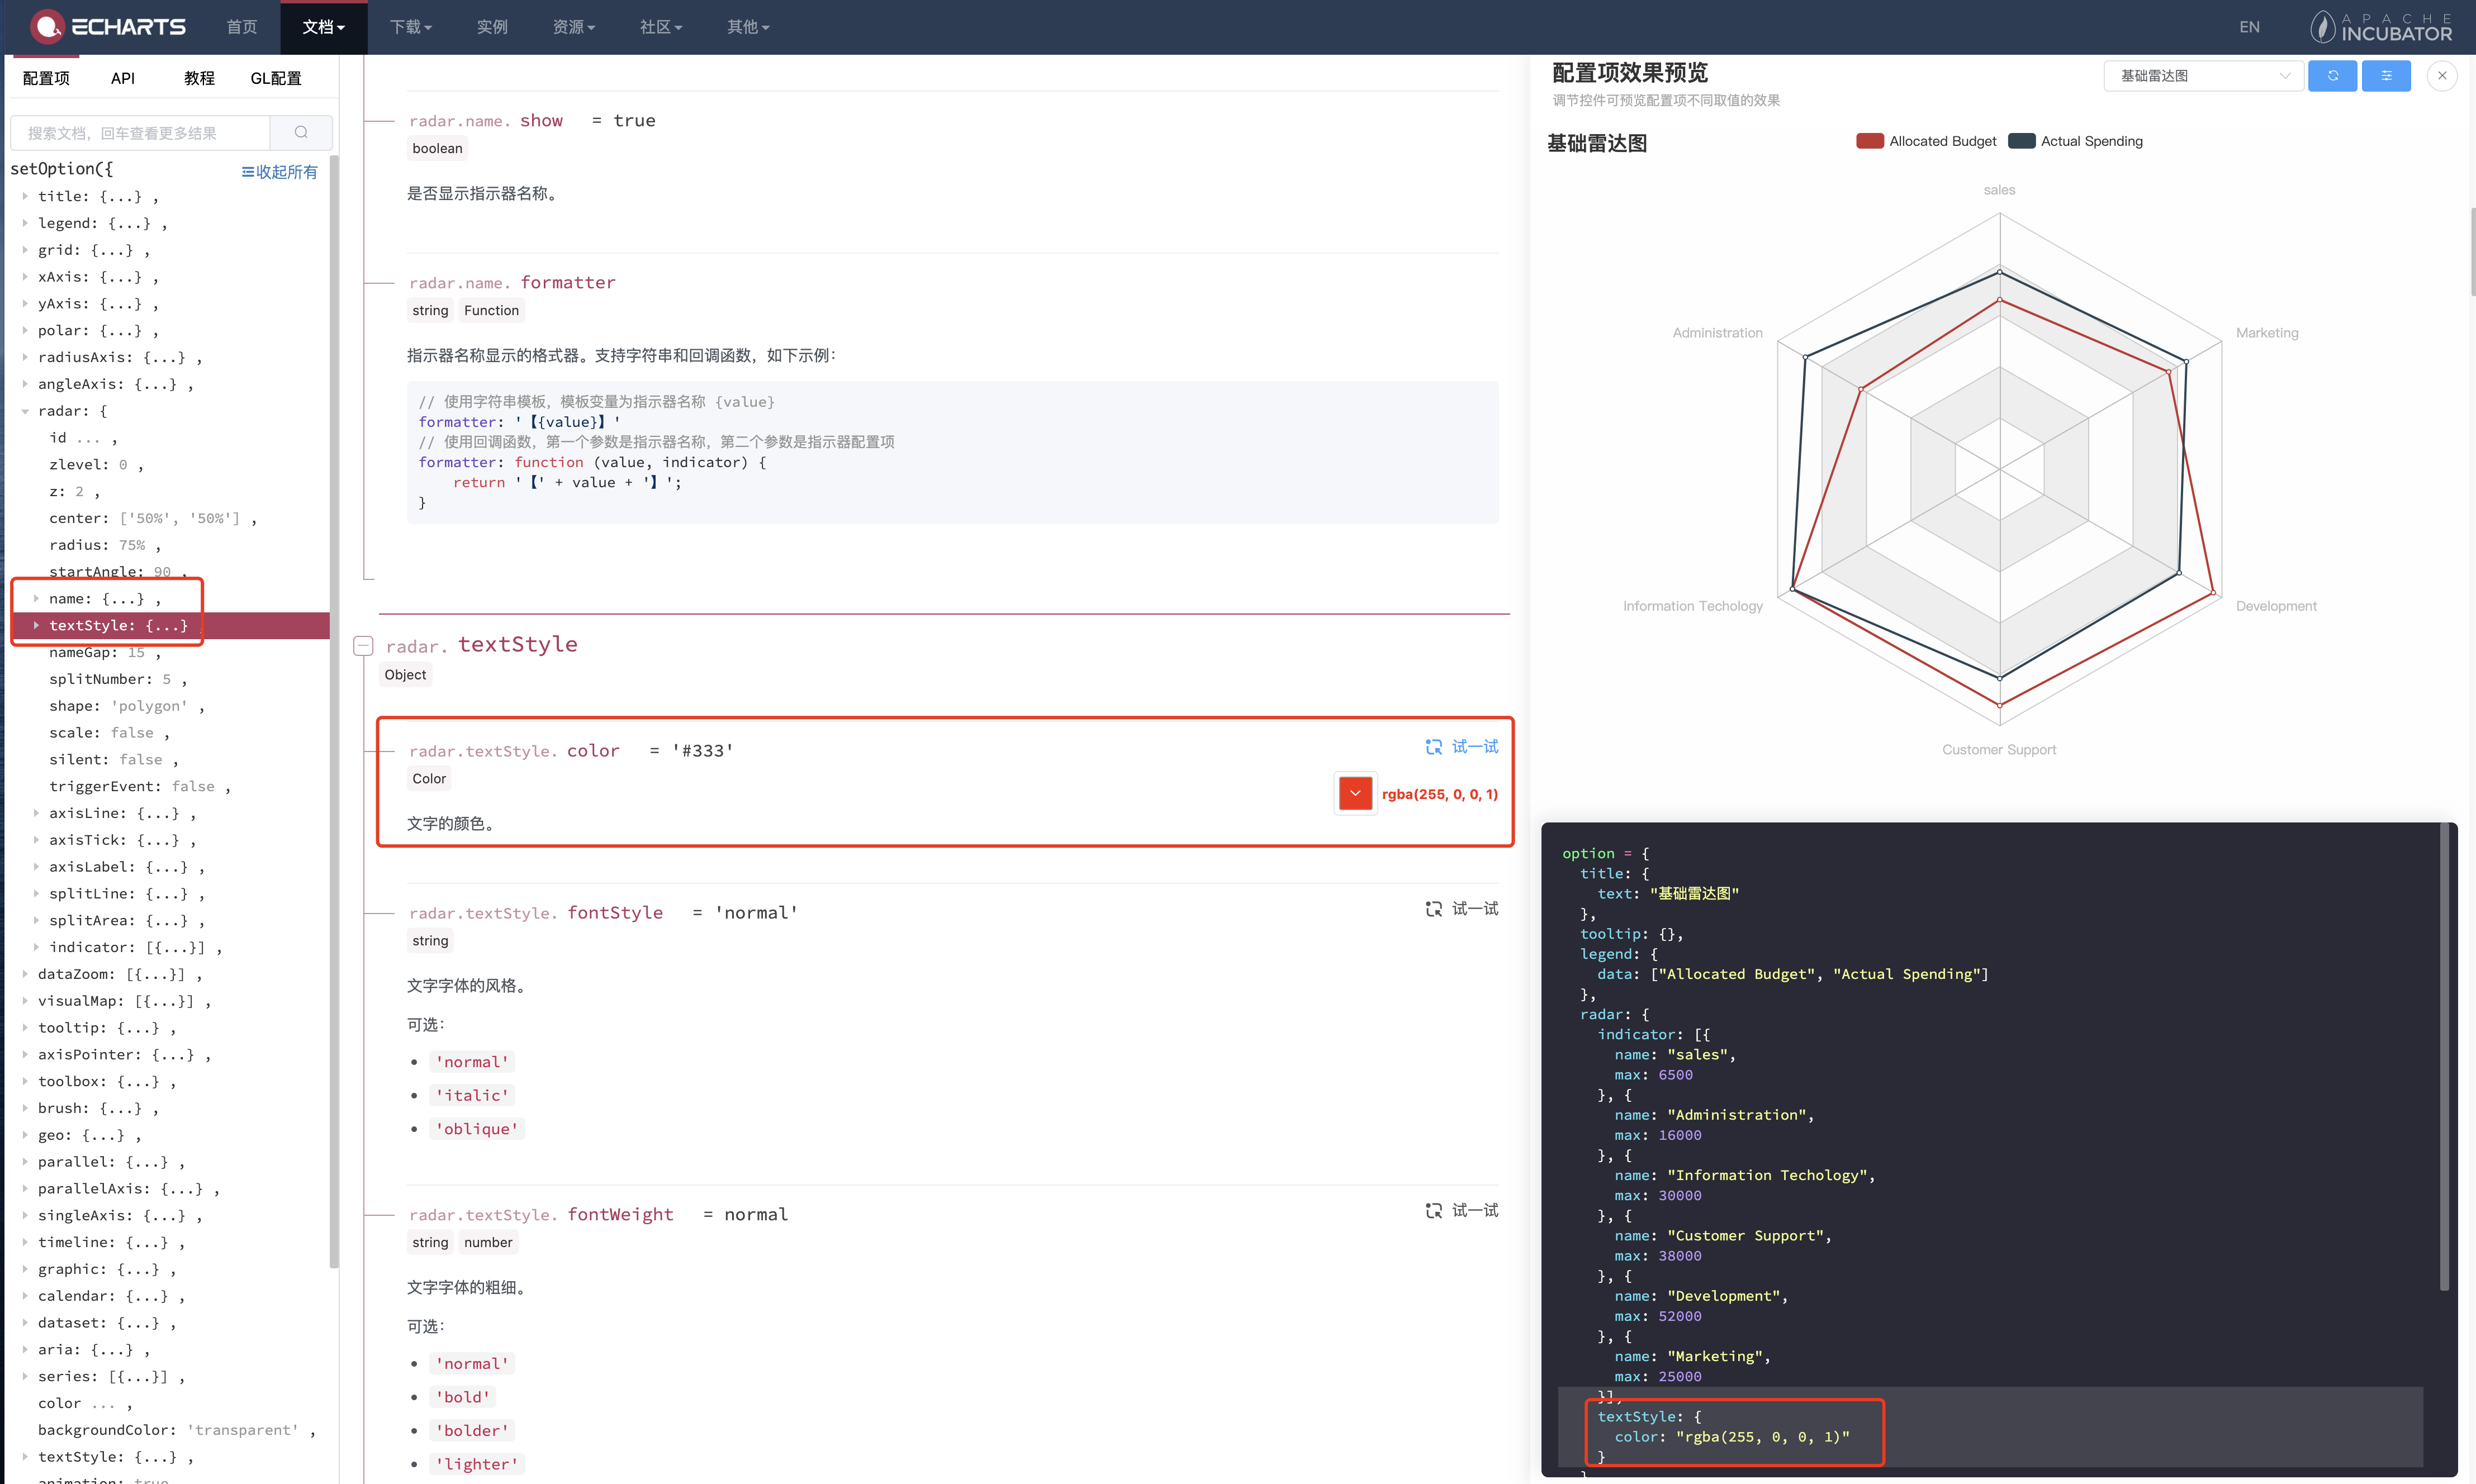Switch language via EN link
This screenshot has width=2476, height=1484.
pyautogui.click(x=2249, y=27)
